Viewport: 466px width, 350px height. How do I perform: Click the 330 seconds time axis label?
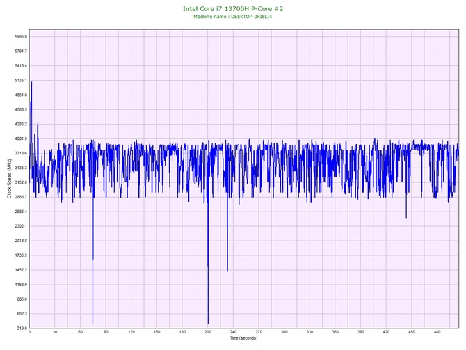(x=310, y=332)
